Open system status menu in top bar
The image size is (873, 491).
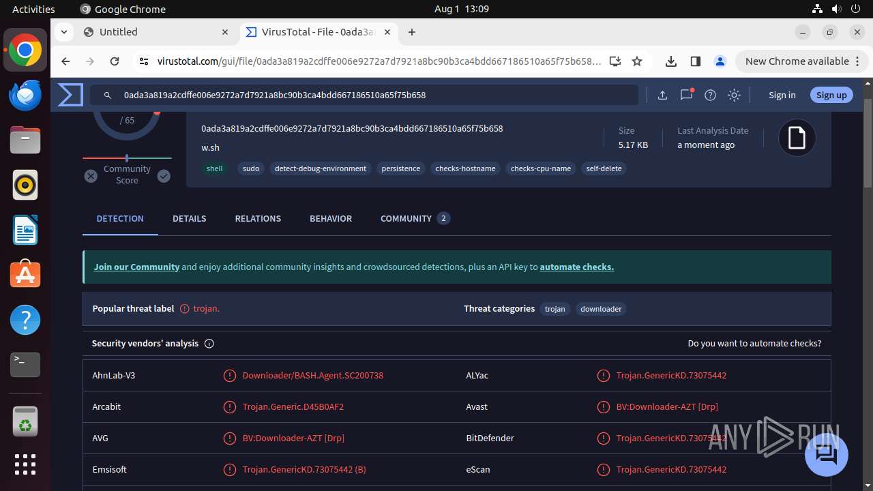[837, 9]
